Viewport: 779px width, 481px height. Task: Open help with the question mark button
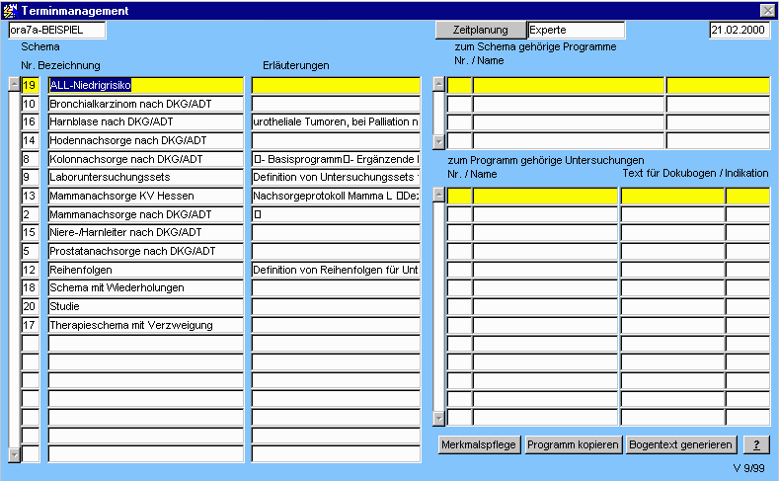click(x=755, y=444)
